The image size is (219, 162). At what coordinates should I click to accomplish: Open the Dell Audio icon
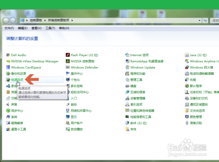point(8,55)
